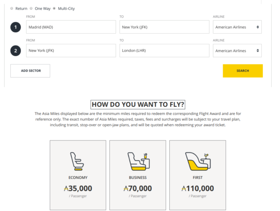The width and height of the screenshot is (280, 211).
Task: Click the sector 2 number badge
Action: pos(15,50)
